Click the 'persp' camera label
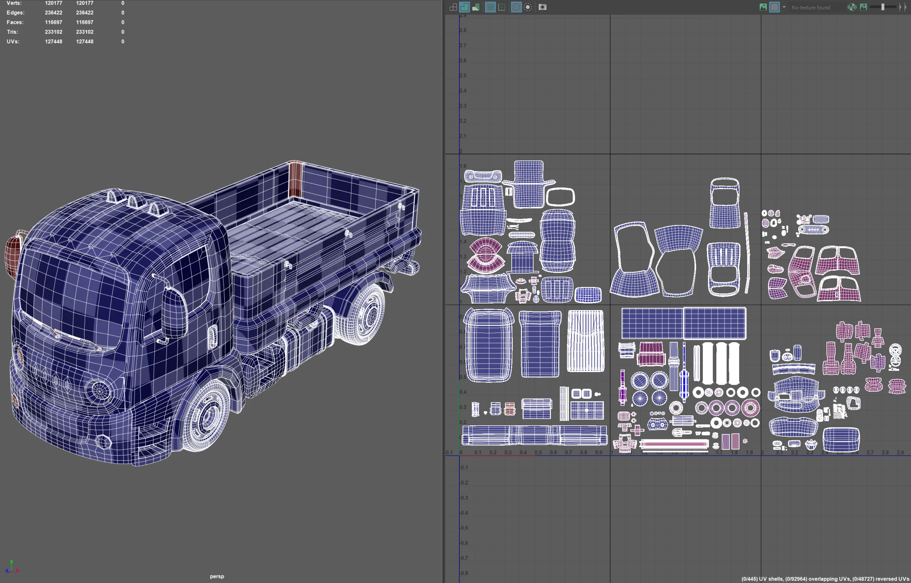Screen dimensions: 911x583 217,577
